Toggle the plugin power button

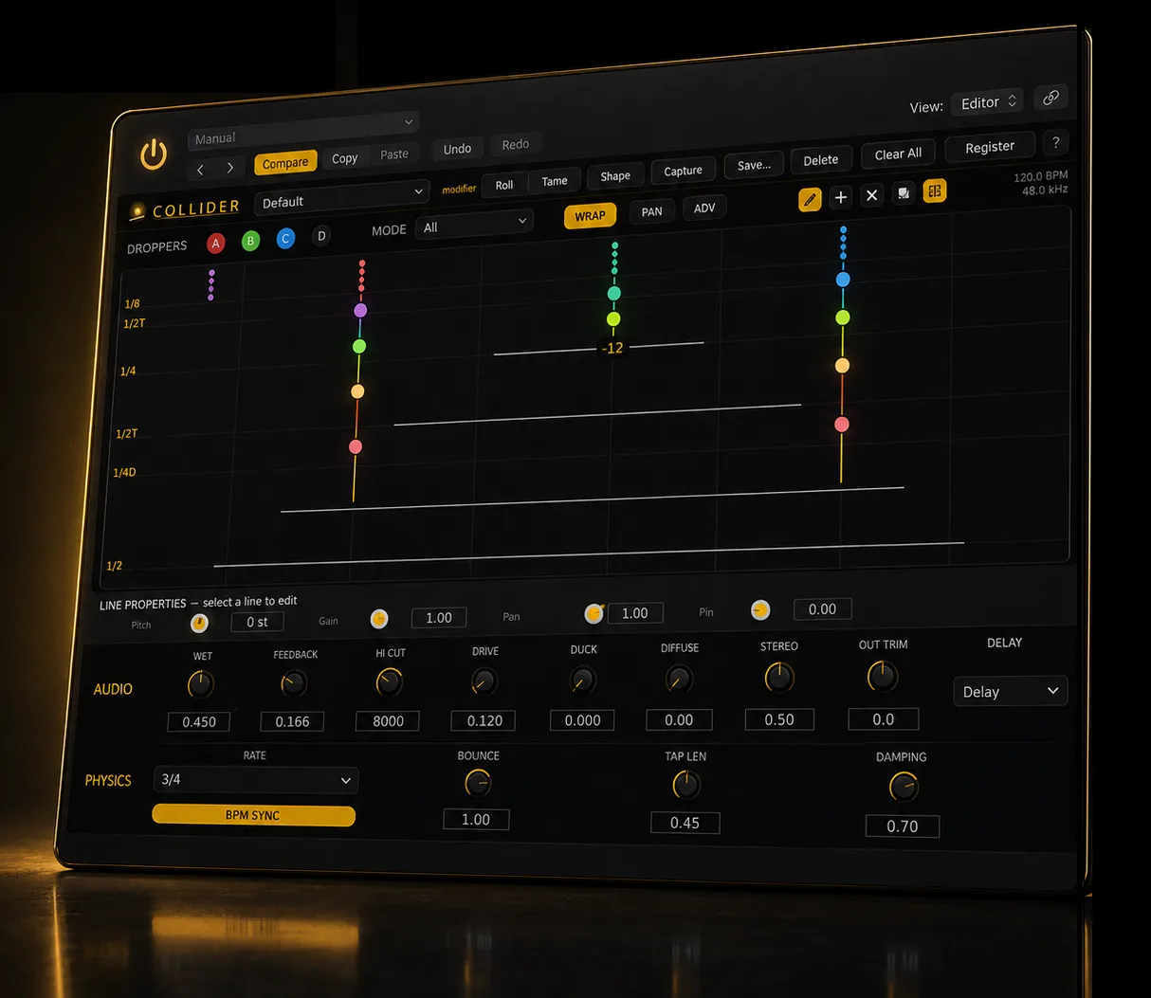point(154,154)
